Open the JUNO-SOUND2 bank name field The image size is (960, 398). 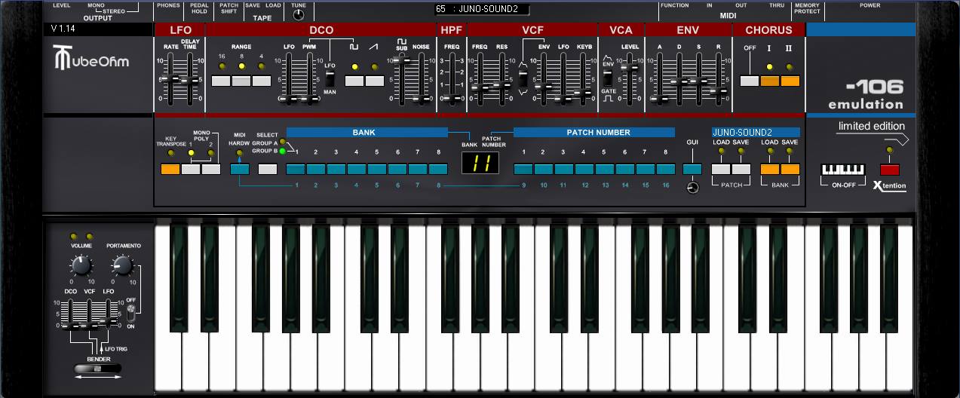tap(756, 132)
